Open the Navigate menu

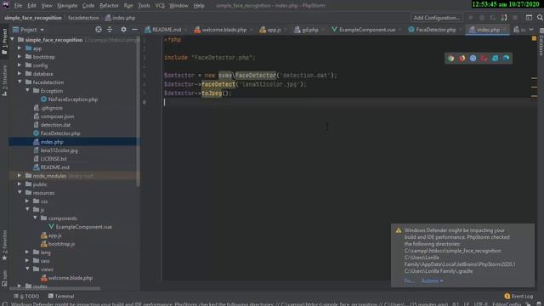pos(67,6)
